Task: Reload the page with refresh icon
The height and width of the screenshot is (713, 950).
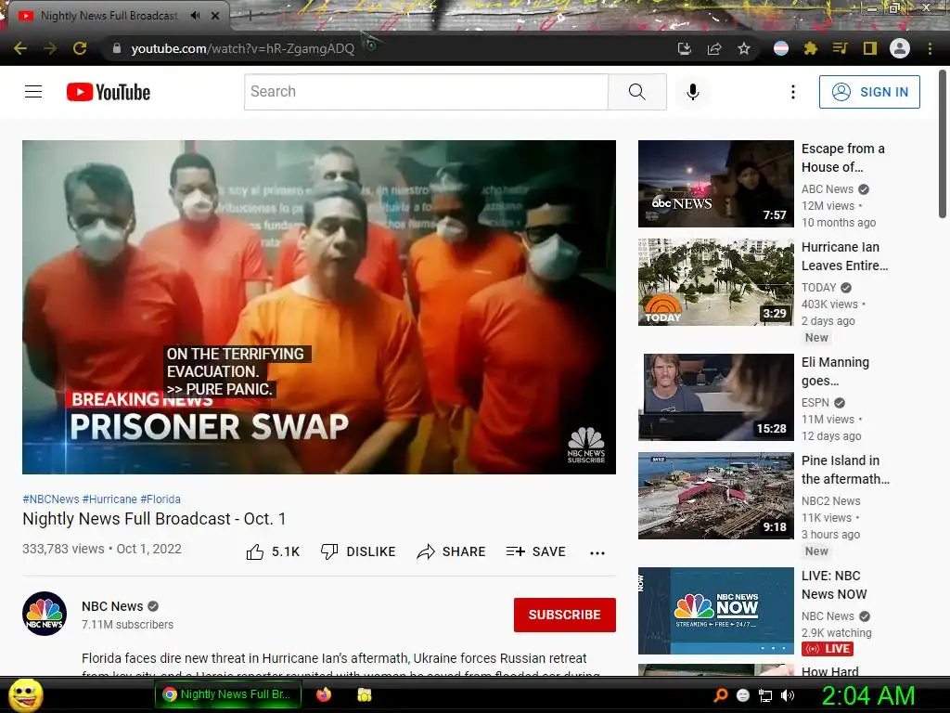Action: click(80, 48)
